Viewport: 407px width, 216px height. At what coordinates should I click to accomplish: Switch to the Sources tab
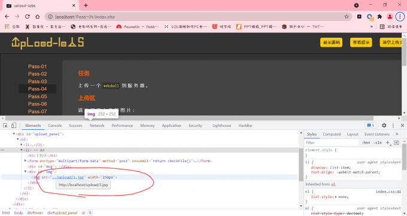pyautogui.click(x=75, y=126)
